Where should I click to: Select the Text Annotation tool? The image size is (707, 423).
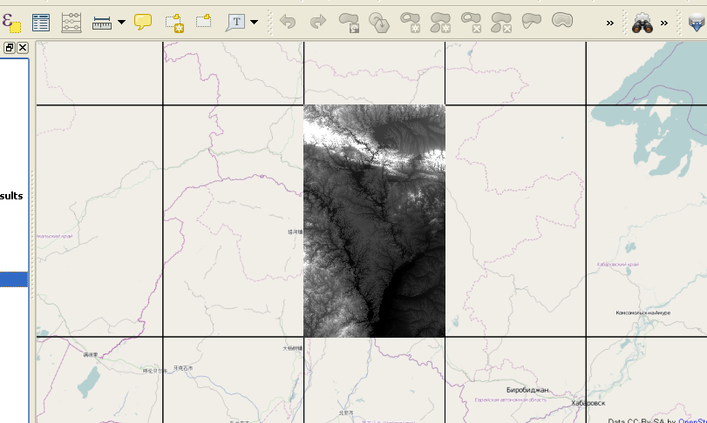(235, 23)
